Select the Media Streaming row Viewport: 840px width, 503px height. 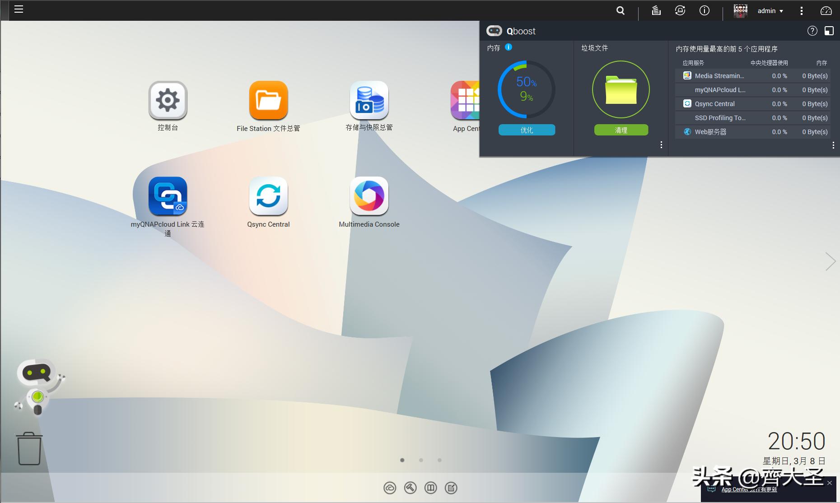(753, 76)
